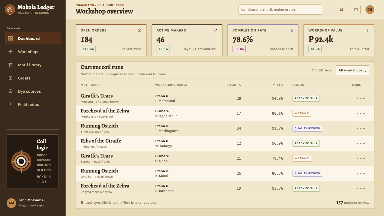Viewport: 384px width, 216px height.
Task: Go to Dashboard in the sidebar
Action: point(33,38)
